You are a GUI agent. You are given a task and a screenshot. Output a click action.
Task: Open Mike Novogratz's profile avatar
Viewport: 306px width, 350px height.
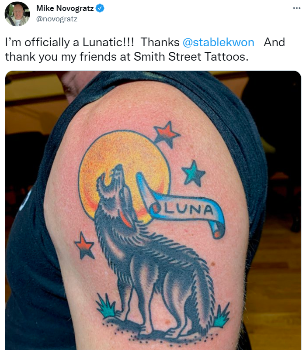coord(17,14)
